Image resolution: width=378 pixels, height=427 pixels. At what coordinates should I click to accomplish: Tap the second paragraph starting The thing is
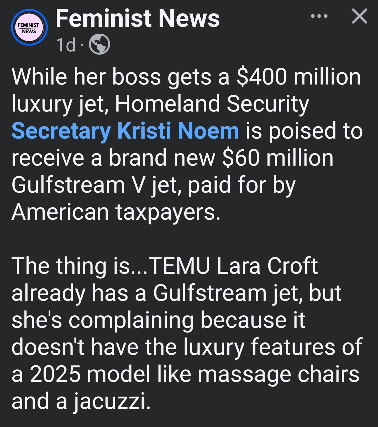[187, 333]
